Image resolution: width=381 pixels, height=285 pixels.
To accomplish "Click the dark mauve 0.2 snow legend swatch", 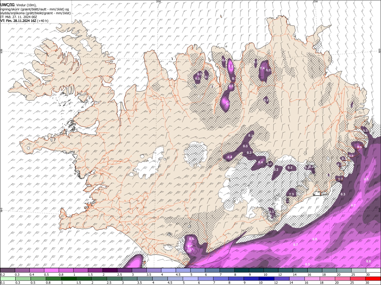I will pos(8,270).
